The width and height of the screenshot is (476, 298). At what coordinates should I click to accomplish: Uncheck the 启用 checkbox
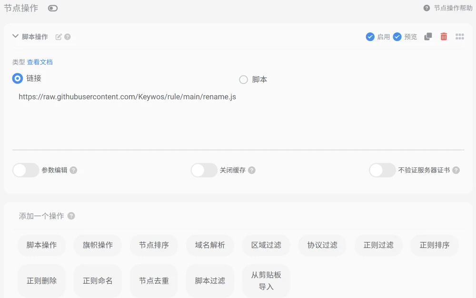370,37
